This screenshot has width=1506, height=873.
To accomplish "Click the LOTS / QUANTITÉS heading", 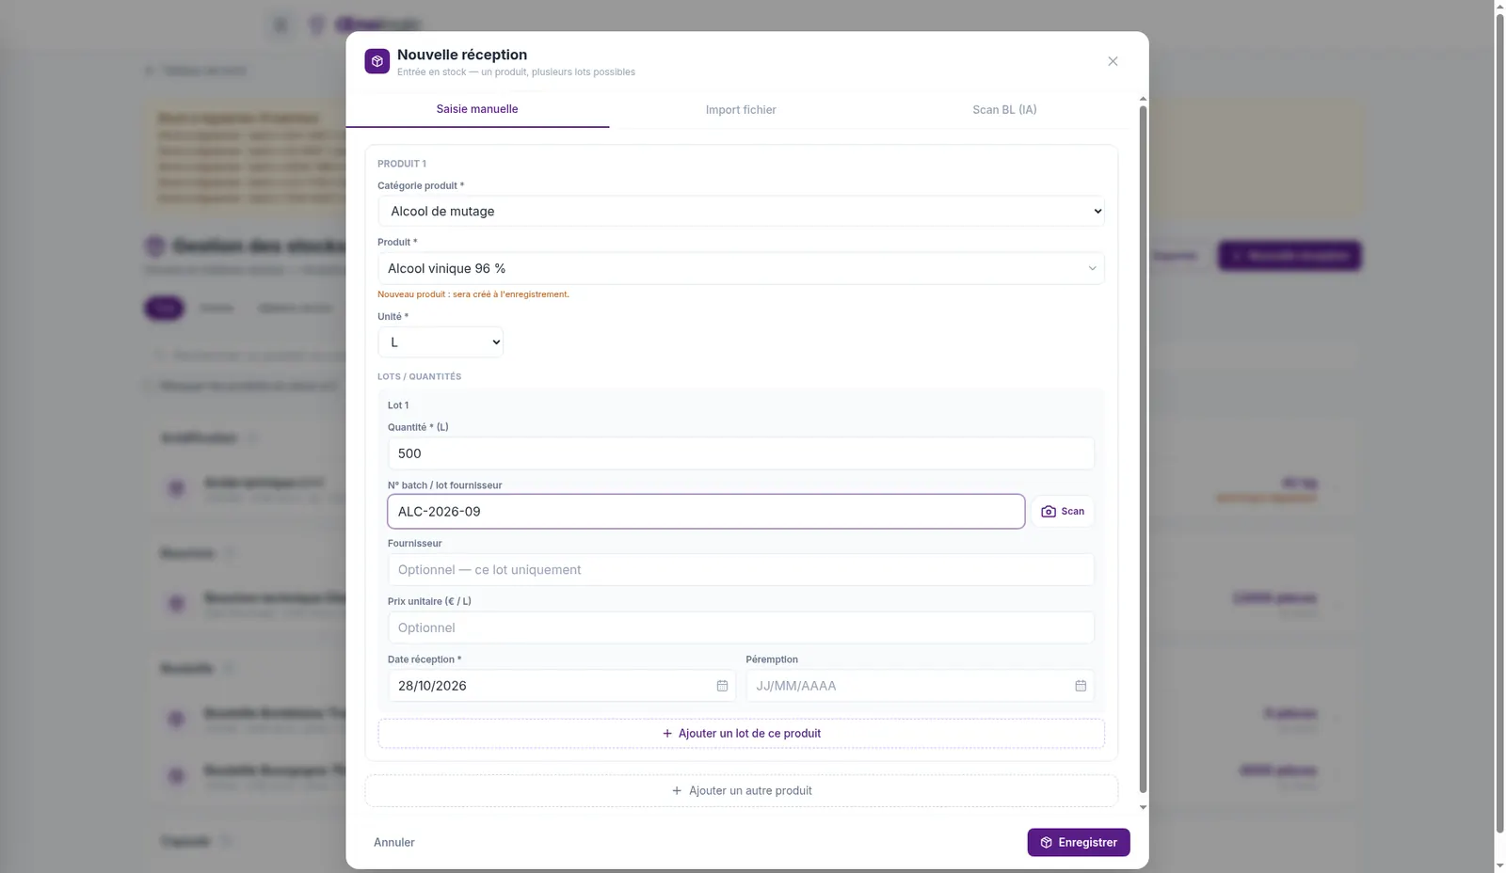I will click(x=420, y=376).
